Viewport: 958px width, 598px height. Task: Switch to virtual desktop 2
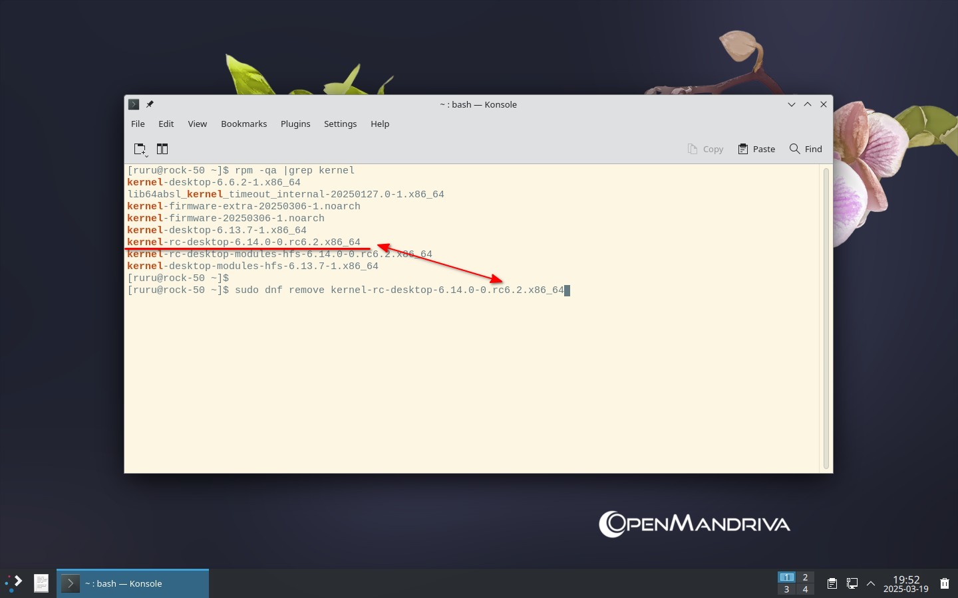[x=805, y=577]
